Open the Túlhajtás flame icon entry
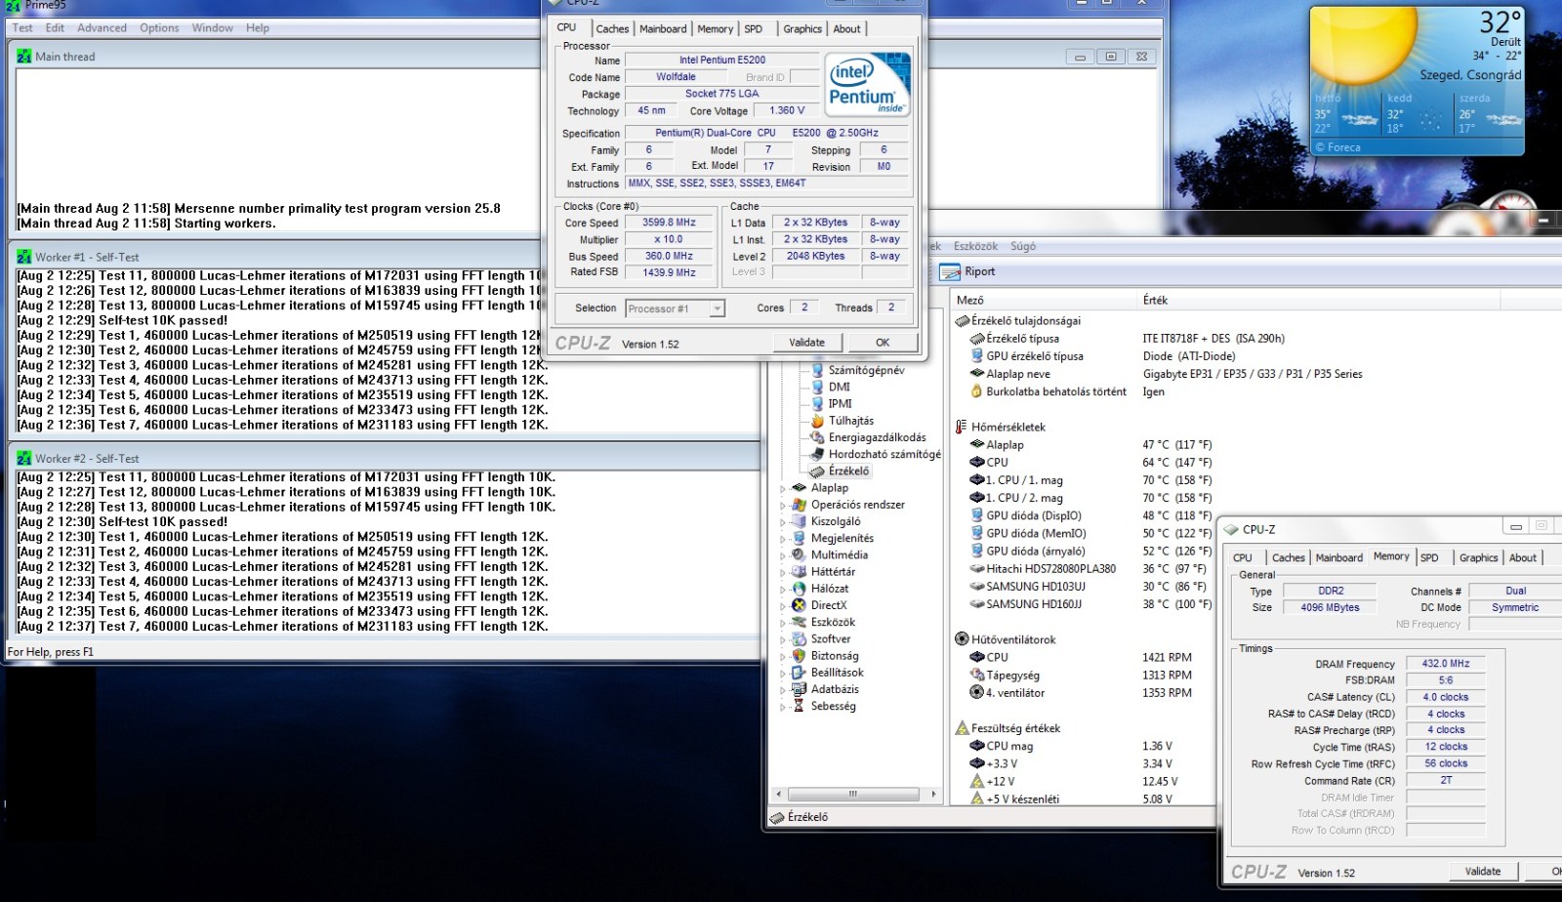The image size is (1562, 902). click(x=818, y=421)
